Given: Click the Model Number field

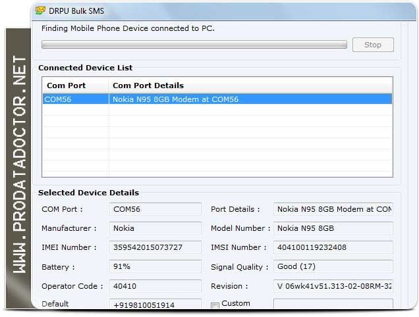Looking at the screenshot, I should [333, 228].
